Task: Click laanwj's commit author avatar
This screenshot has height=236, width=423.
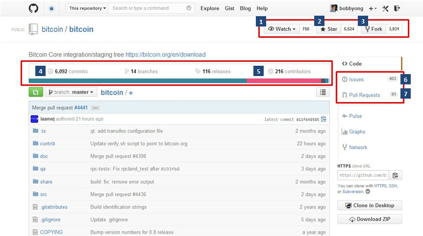Action: [x=34, y=119]
